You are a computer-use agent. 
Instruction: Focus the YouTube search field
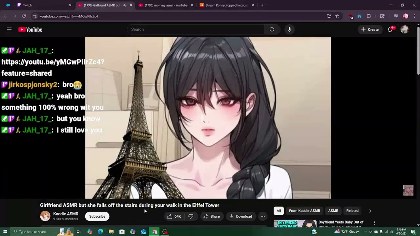point(196,29)
